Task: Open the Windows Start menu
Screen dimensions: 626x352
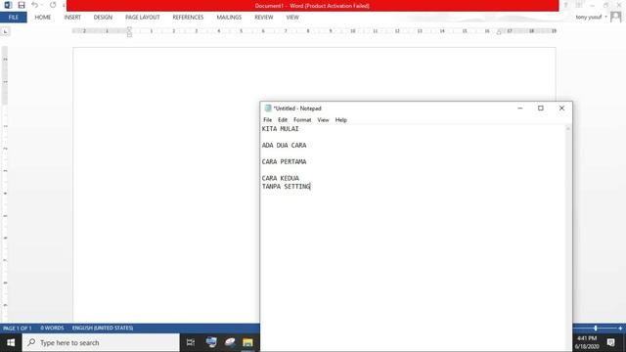Action: point(11,342)
